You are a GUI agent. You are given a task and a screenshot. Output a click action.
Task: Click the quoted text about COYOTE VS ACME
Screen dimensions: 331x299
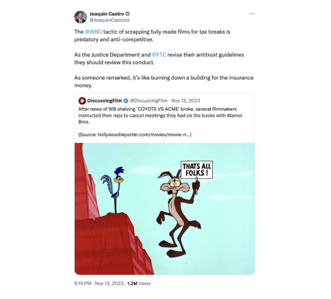(x=160, y=115)
